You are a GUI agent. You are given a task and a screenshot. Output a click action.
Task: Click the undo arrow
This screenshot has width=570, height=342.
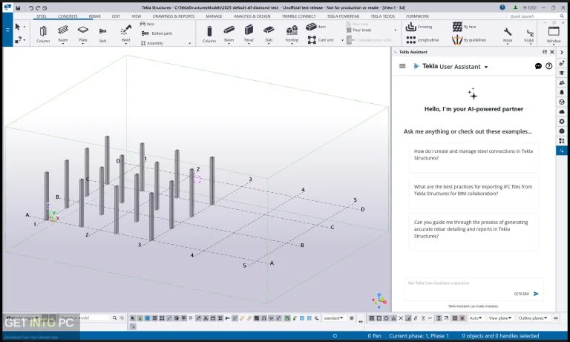click(x=31, y=7)
